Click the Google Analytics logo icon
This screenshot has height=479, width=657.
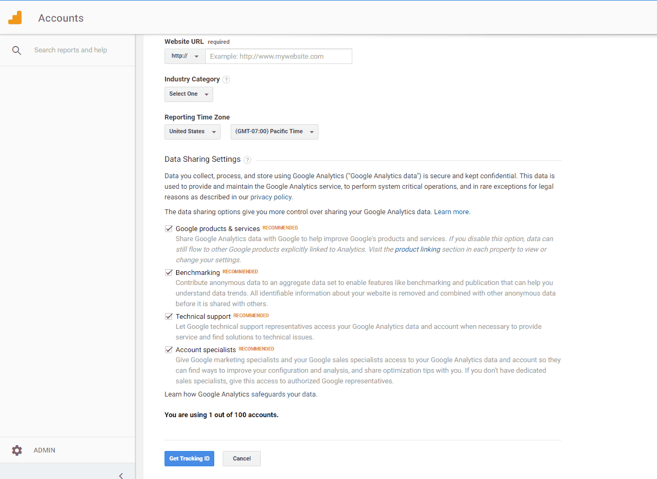click(x=15, y=18)
